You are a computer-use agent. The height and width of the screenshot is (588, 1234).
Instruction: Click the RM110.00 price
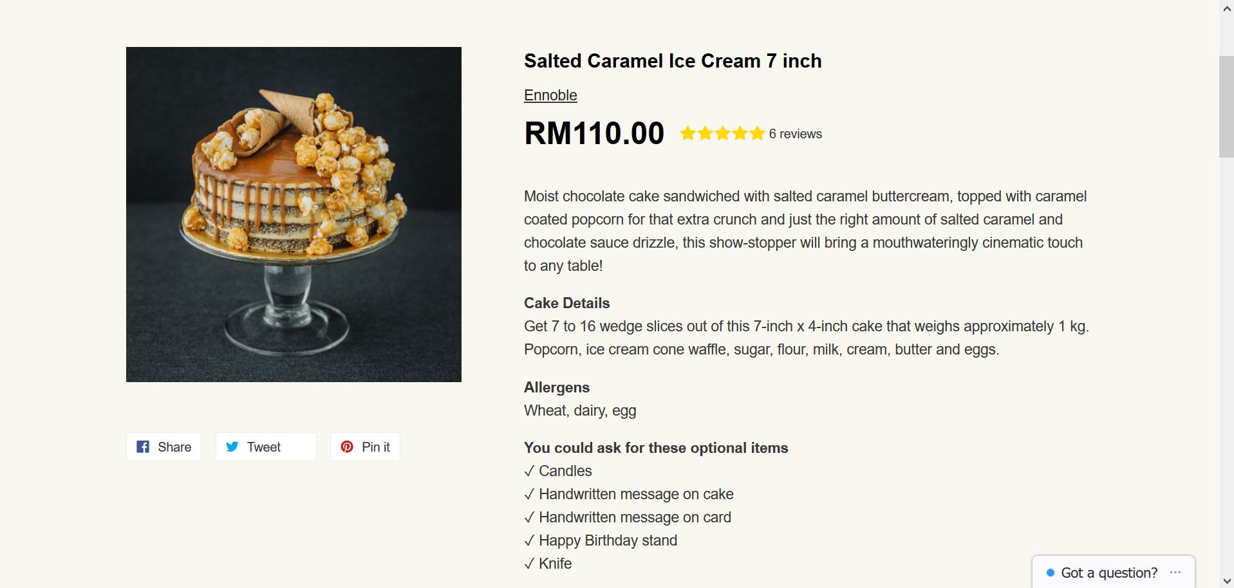(x=594, y=133)
